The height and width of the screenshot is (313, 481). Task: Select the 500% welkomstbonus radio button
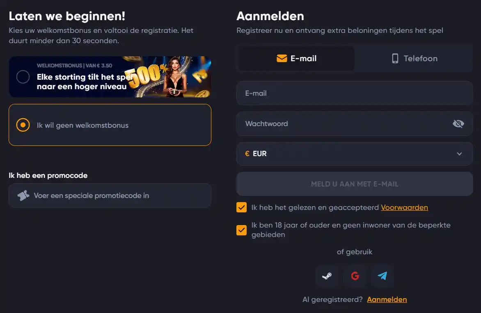[23, 77]
